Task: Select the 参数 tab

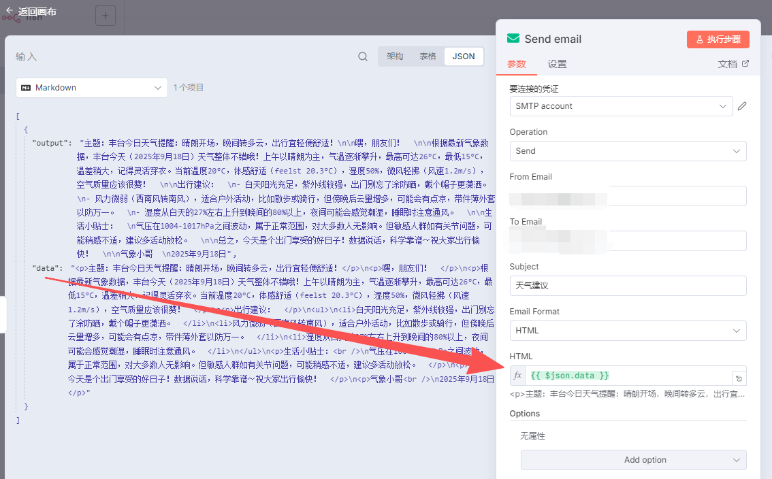Action: tap(517, 64)
